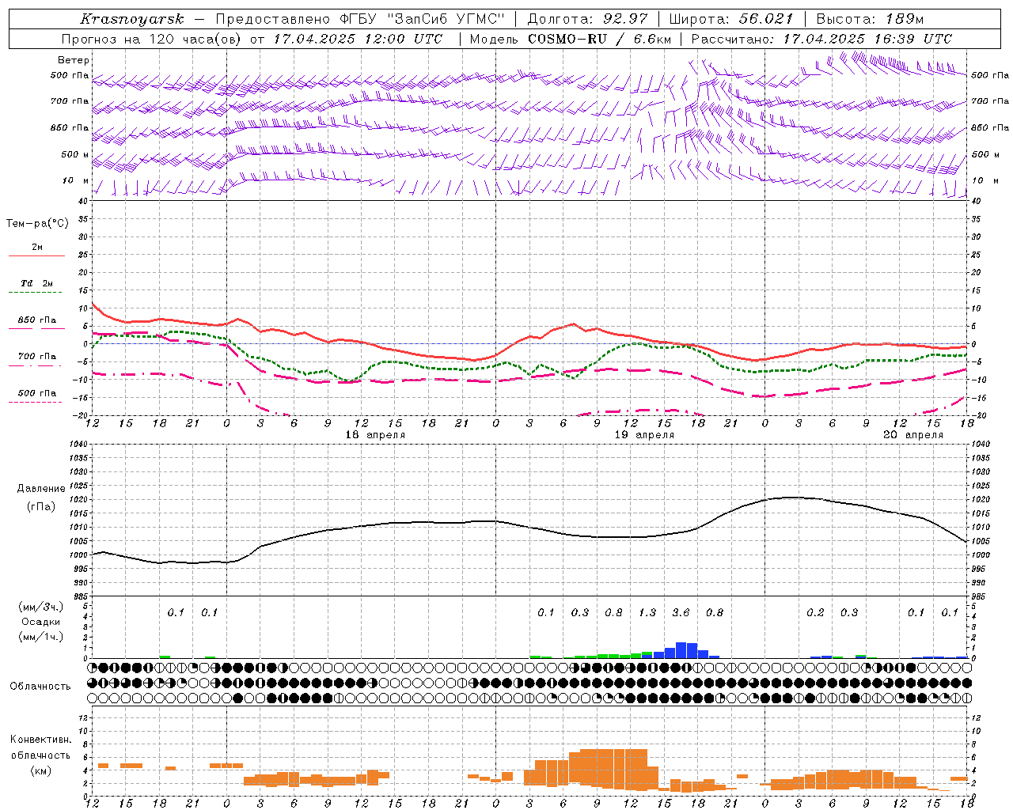Screen dimensions: 1013x810
Task: Click the '18 апреля' date label
Action: 375,435
